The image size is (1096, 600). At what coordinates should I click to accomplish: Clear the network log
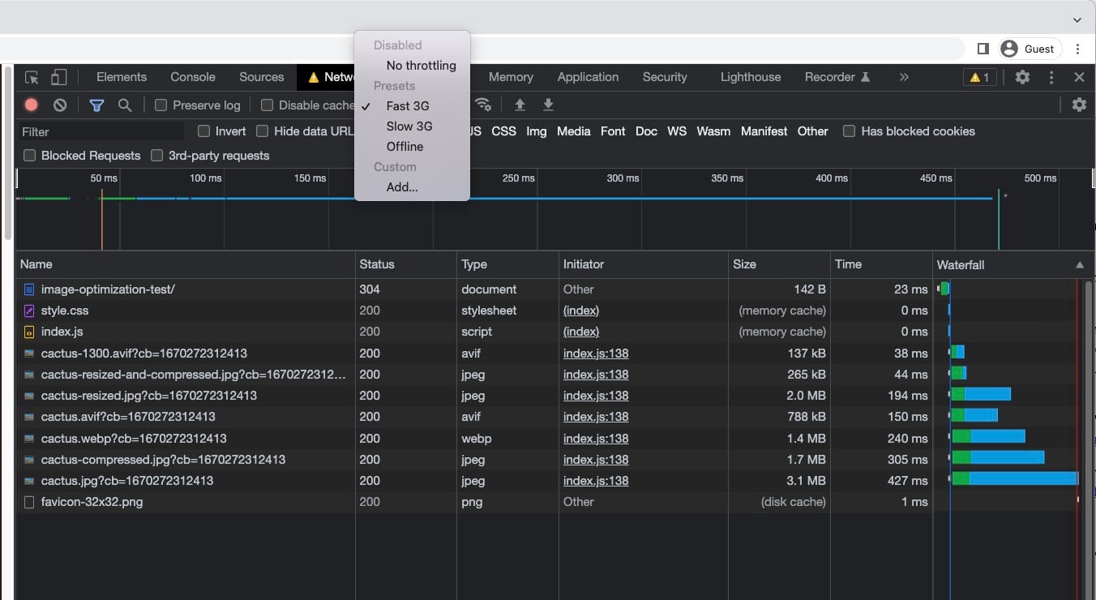[x=59, y=105]
